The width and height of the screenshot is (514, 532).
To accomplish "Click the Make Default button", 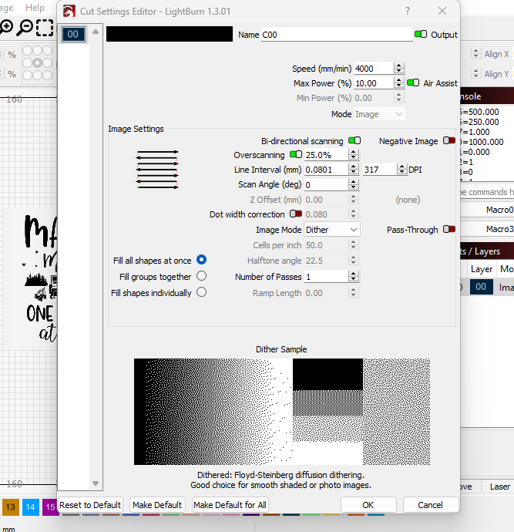I will 157,505.
